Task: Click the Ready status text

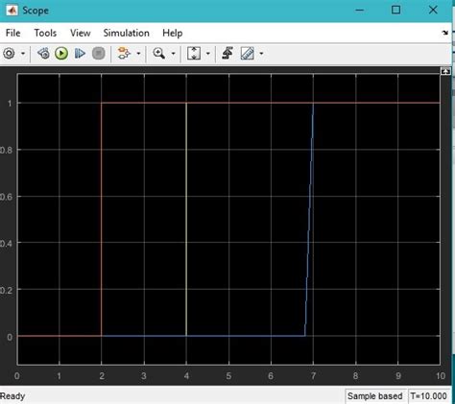Action: [x=12, y=396]
